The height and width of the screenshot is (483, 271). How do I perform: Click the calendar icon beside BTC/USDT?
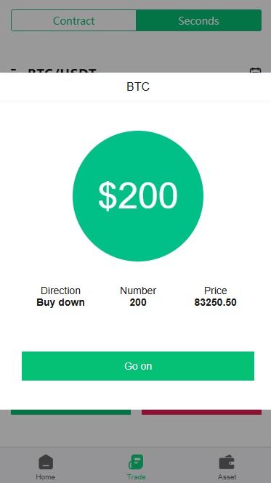pyautogui.click(x=255, y=70)
